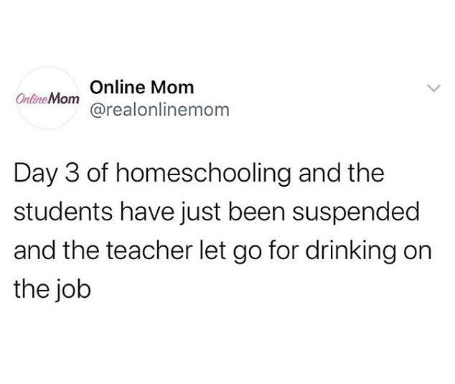Image resolution: width=455 pixels, height=384 pixels.
Task: Click 'and the' ending first tweet line
Action: coord(342,174)
